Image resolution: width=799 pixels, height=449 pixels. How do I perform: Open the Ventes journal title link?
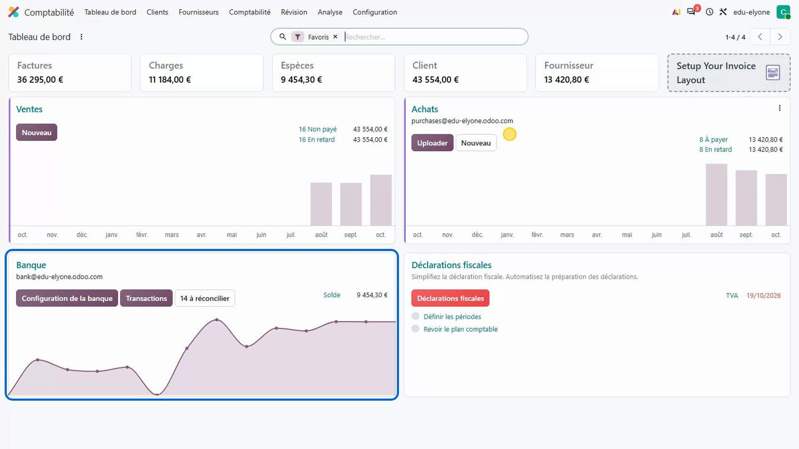(29, 109)
